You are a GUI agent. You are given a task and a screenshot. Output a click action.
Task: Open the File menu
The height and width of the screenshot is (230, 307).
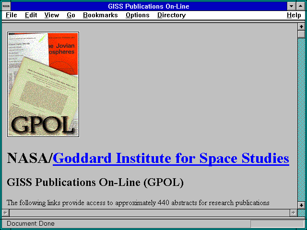(x=12, y=15)
